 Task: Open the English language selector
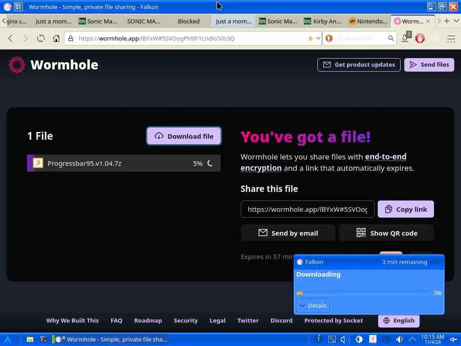point(399,320)
